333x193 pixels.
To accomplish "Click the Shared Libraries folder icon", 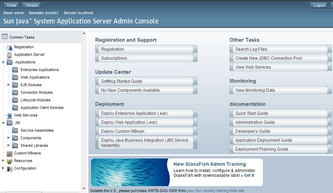I will click(x=15, y=145).
